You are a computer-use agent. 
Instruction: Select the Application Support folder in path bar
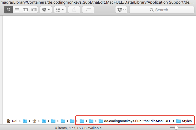click(91, 121)
